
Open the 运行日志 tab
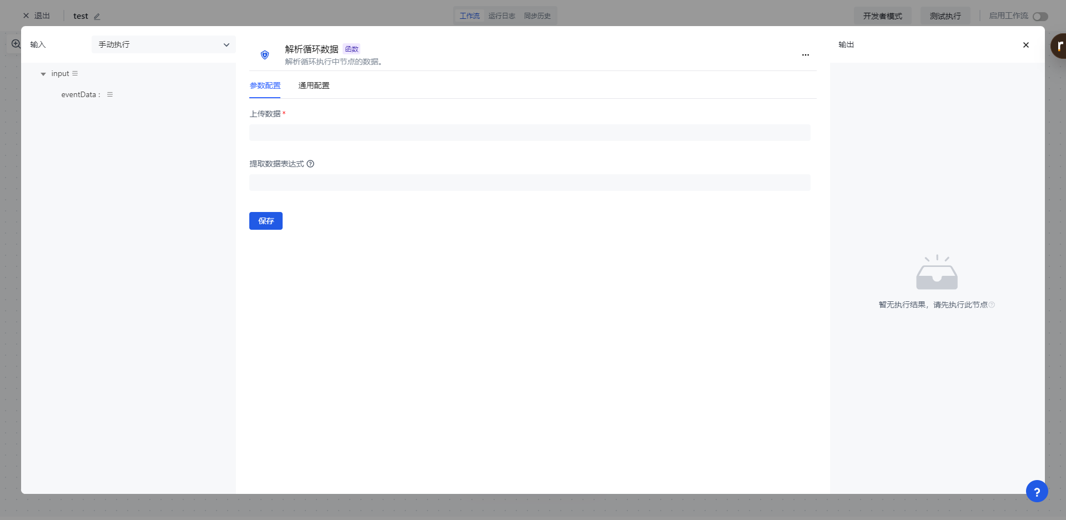[501, 16]
